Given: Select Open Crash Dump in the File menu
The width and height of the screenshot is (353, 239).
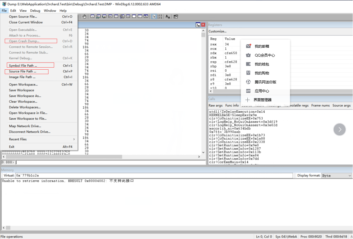Looking at the screenshot, I should 30,41.
